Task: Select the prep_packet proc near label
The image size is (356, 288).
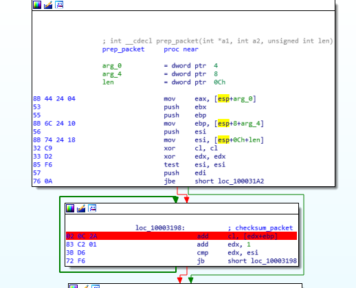Action: [x=150, y=49]
